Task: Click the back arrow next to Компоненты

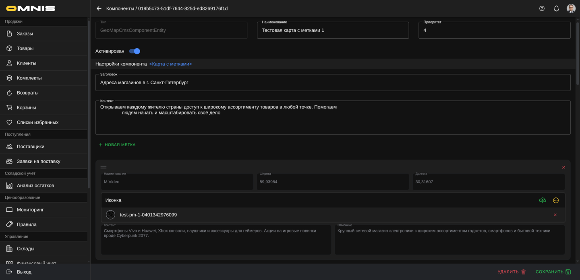Action: [x=99, y=8]
